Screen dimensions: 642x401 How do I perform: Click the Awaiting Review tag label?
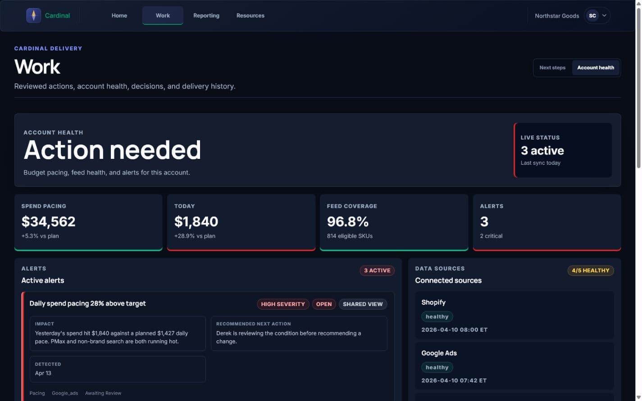tap(103, 393)
